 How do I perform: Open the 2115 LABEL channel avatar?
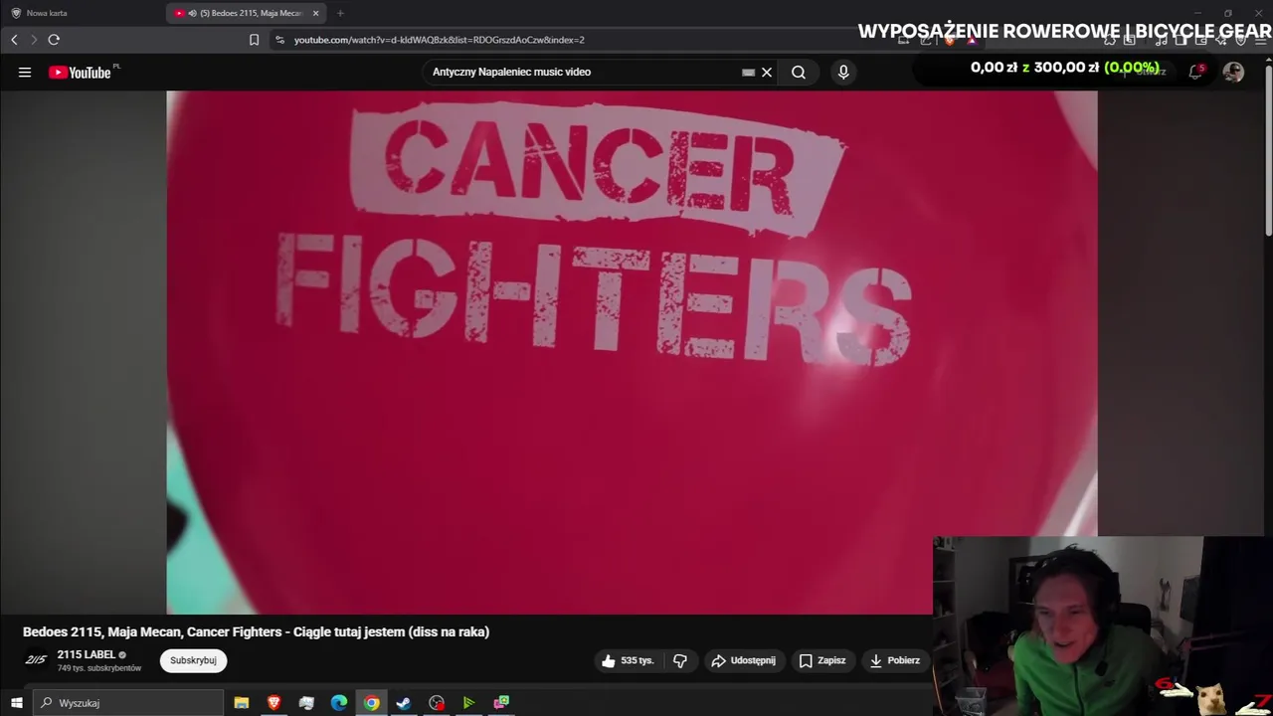(36, 660)
